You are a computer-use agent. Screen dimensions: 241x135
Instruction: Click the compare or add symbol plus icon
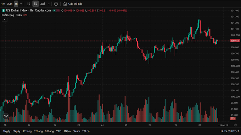(x=56, y=4)
